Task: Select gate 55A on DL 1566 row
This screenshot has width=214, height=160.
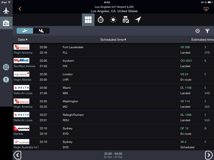Action: coord(207,120)
